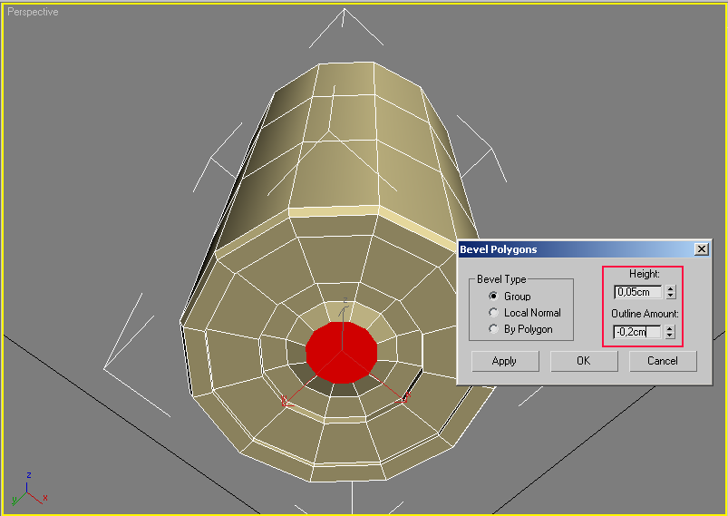Increase Outline Amount with the up spinner
728x516 pixels.
tap(669, 328)
